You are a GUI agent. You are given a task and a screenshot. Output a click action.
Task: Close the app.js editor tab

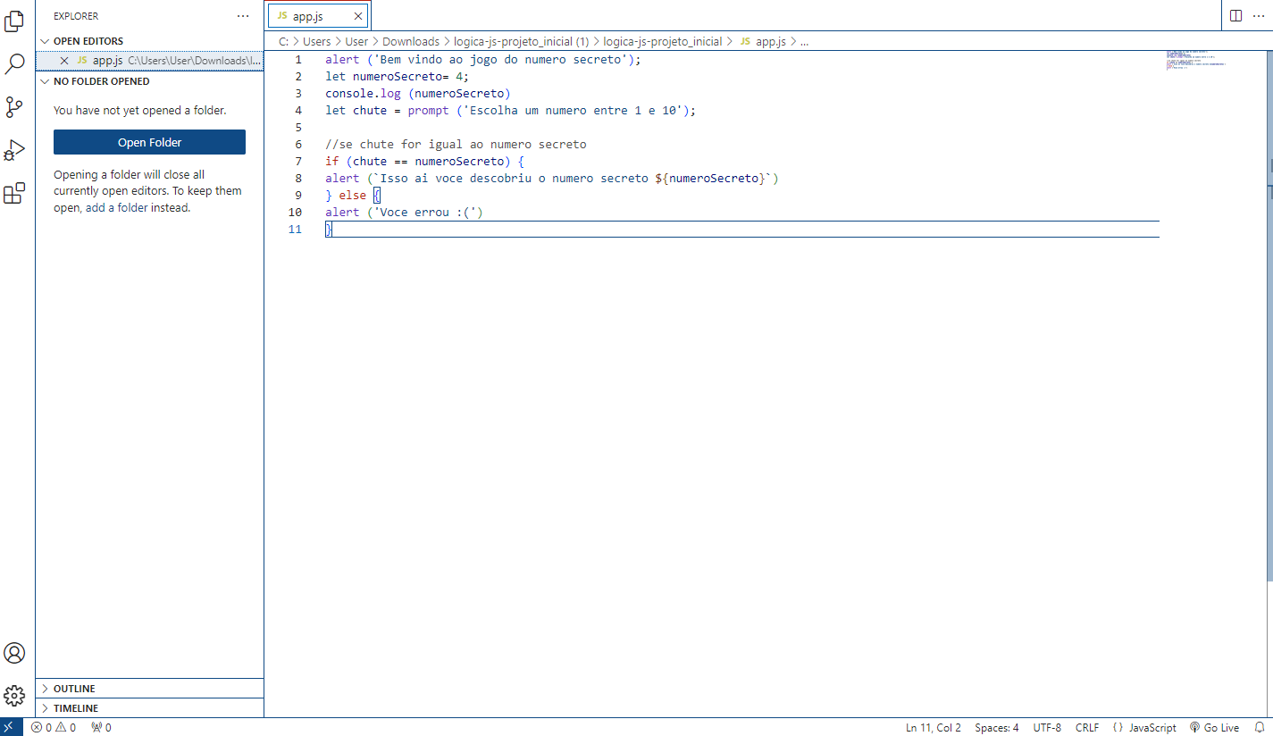pyautogui.click(x=358, y=16)
